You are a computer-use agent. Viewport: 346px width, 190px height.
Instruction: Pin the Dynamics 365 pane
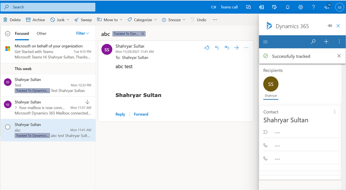[x=330, y=26]
